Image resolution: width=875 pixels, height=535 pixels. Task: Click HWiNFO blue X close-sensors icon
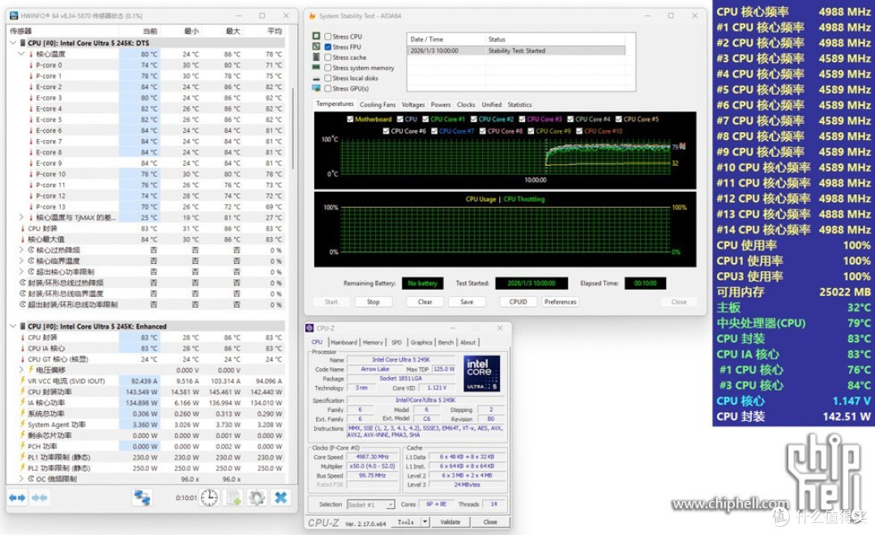(280, 498)
